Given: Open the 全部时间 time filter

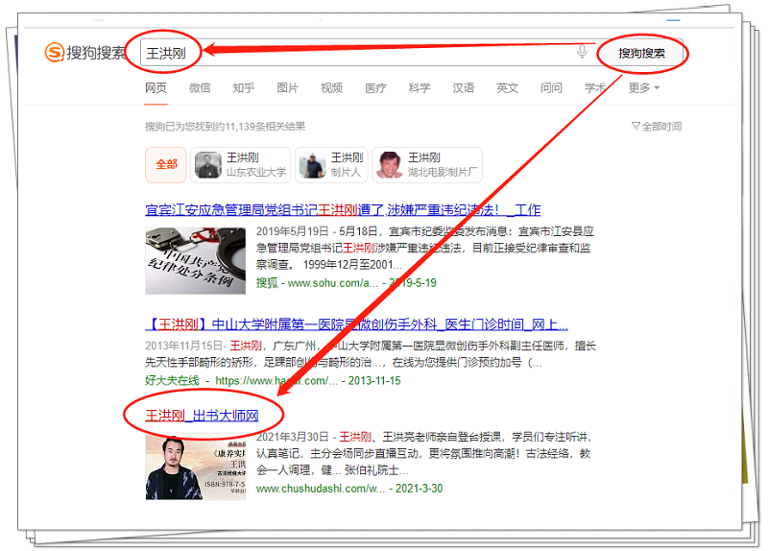Looking at the screenshot, I should 657,126.
